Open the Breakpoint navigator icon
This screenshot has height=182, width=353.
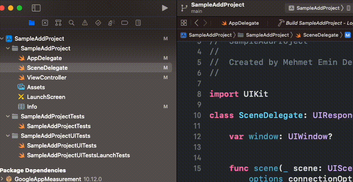(125, 23)
